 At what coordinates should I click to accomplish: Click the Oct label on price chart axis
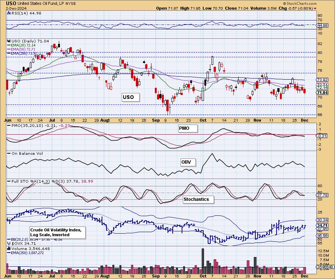tap(203, 120)
